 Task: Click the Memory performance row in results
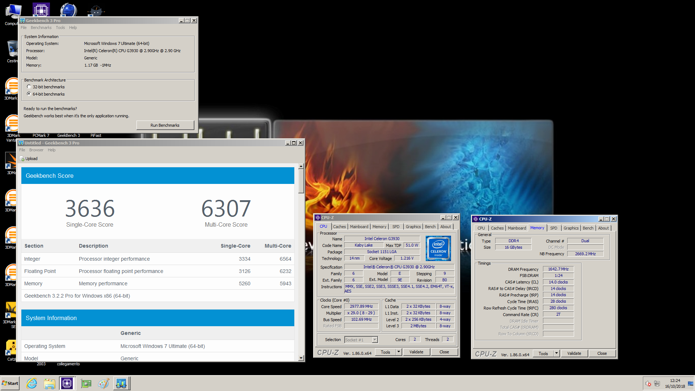point(158,283)
